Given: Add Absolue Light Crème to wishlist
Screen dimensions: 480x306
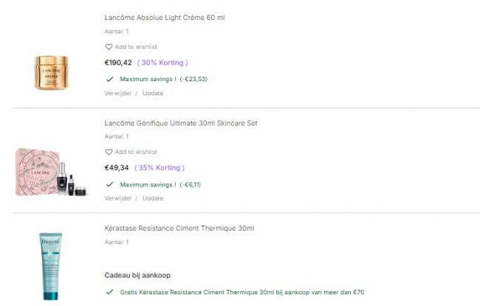Looking at the screenshot, I should point(136,46).
